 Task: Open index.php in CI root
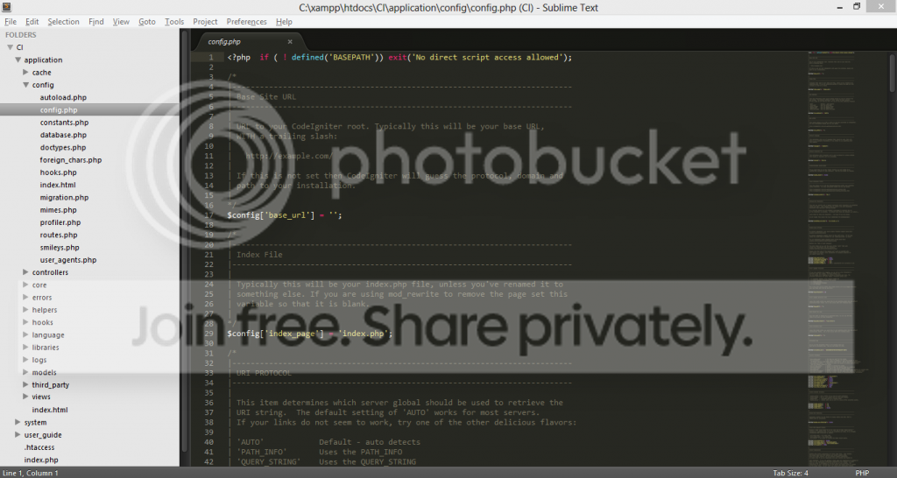(x=40, y=460)
